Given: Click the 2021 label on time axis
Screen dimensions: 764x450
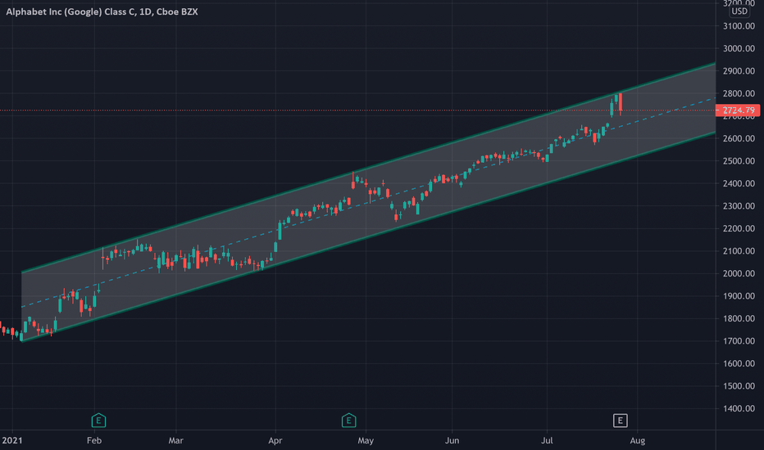Looking at the screenshot, I should [x=11, y=440].
